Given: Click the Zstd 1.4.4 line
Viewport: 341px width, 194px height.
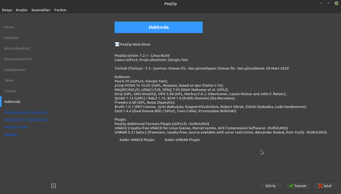Looking at the screenshot, I should (175, 111).
